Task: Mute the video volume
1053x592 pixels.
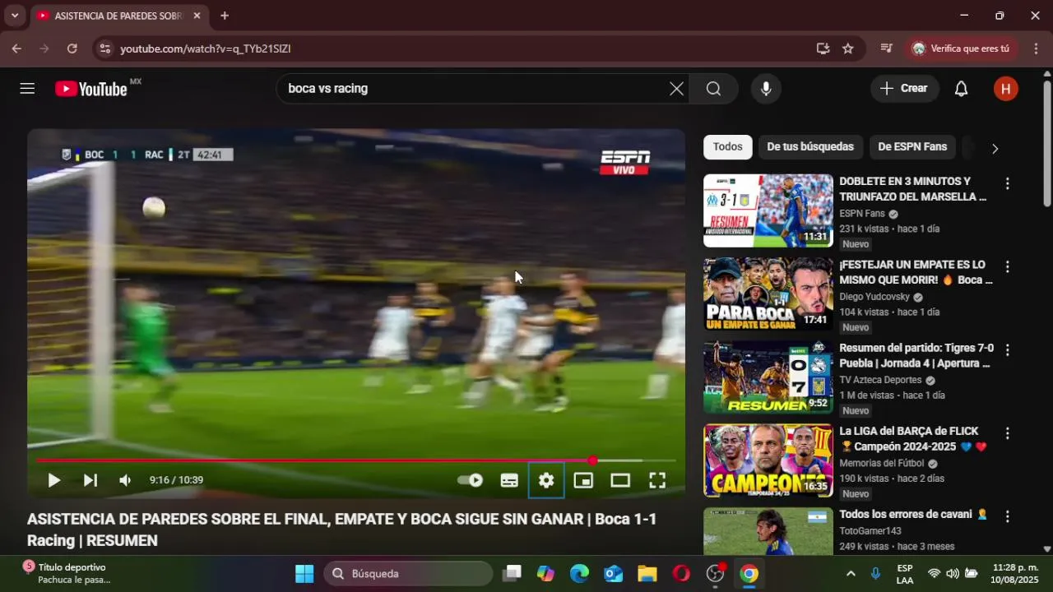Action: pyautogui.click(x=125, y=480)
